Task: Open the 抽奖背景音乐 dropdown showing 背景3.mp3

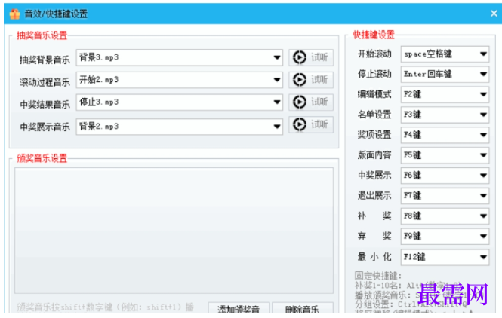Action: pos(180,57)
